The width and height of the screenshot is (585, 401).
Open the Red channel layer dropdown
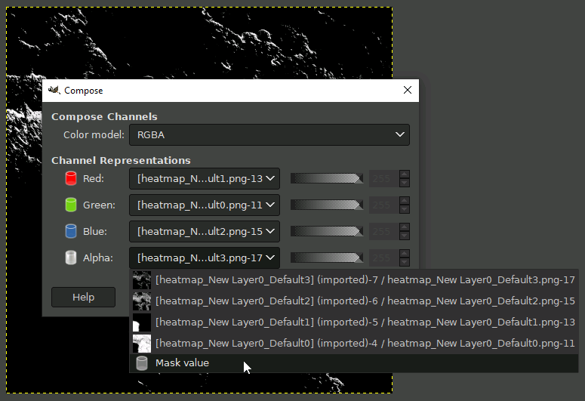pyautogui.click(x=205, y=179)
